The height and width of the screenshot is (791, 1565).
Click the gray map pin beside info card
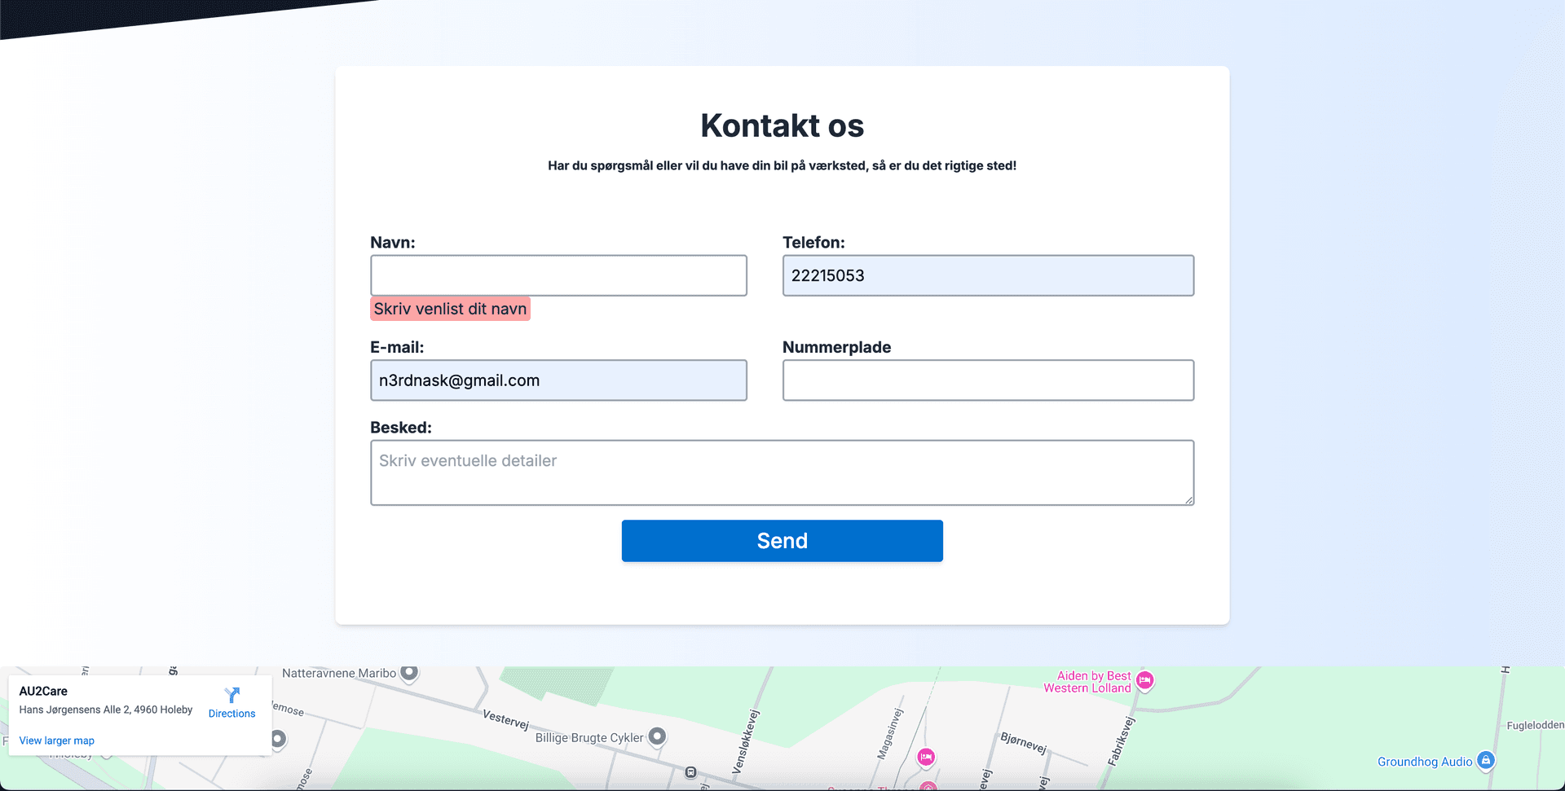[x=278, y=739]
